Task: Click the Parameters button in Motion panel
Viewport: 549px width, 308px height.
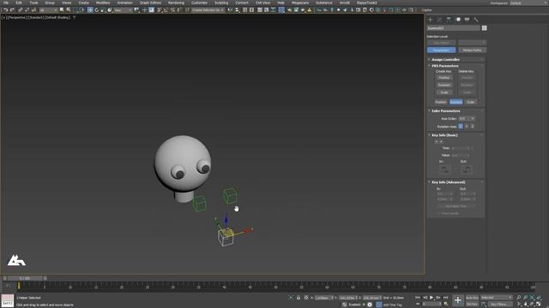Action: pos(441,50)
